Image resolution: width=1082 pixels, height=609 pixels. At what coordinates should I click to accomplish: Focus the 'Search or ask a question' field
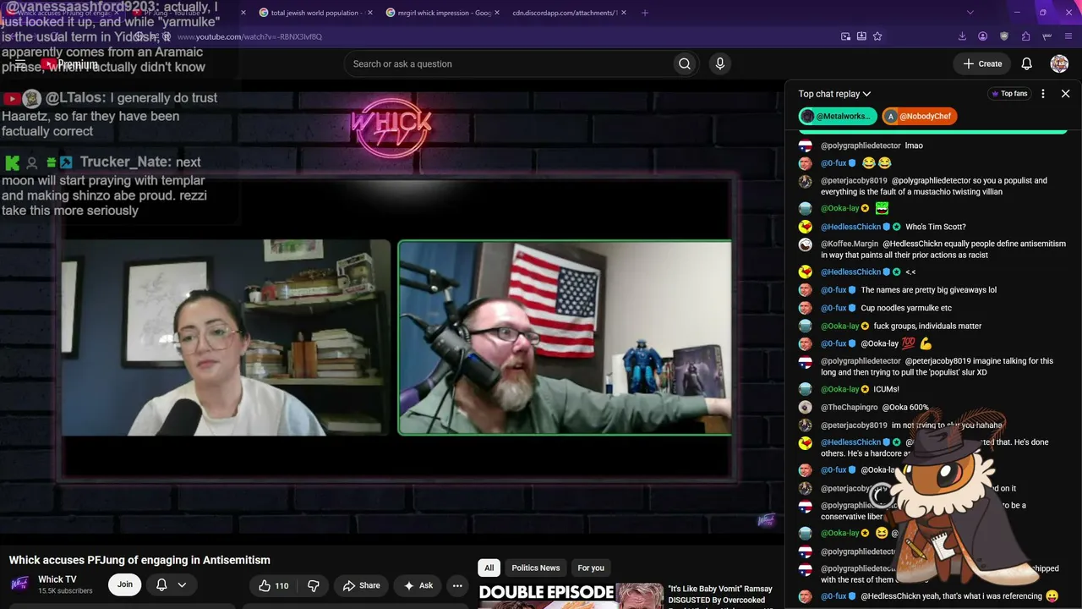click(510, 63)
